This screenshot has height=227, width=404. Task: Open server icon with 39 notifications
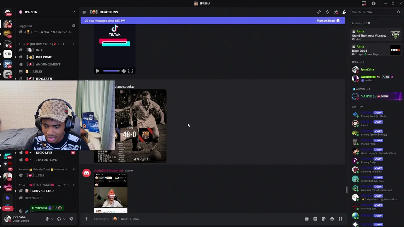[x=8, y=64]
